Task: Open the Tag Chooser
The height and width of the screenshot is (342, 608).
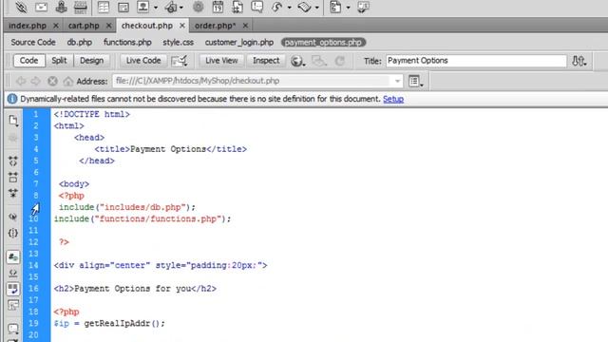Action: (363, 7)
